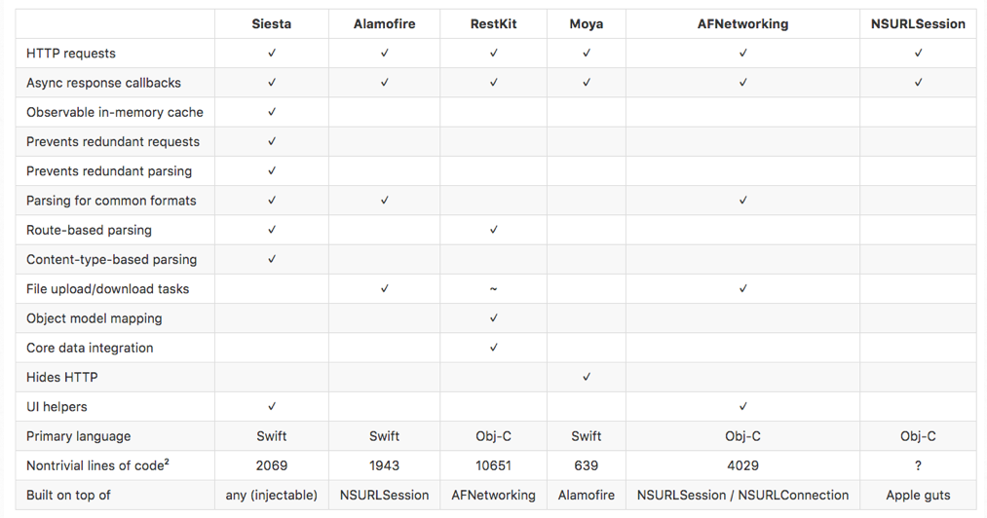987x518 pixels.
Task: Click the Apple guts cell
Action: pos(918,495)
